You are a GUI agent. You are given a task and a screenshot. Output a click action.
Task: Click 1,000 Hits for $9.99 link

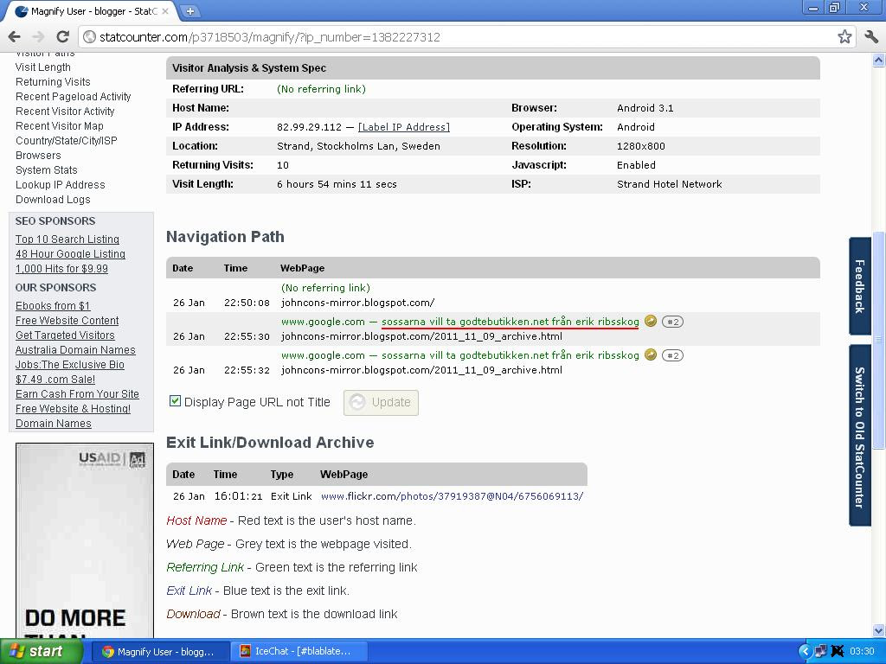click(61, 268)
